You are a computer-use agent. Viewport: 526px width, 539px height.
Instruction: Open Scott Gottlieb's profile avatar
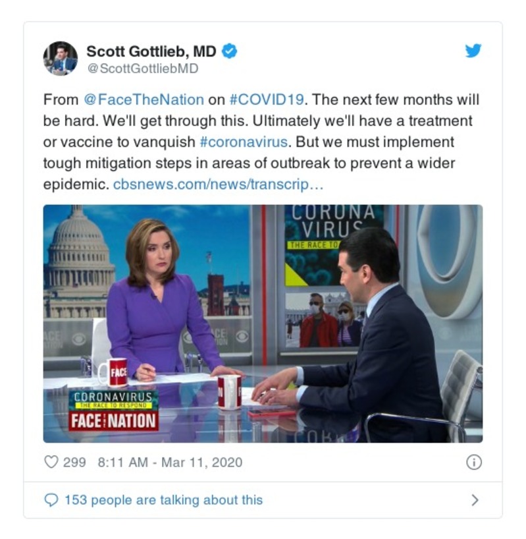click(61, 59)
